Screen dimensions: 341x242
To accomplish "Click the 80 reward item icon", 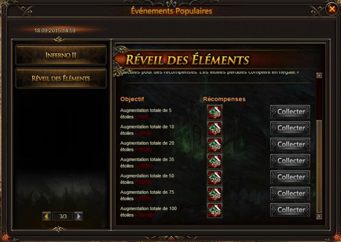I will [x=215, y=112].
